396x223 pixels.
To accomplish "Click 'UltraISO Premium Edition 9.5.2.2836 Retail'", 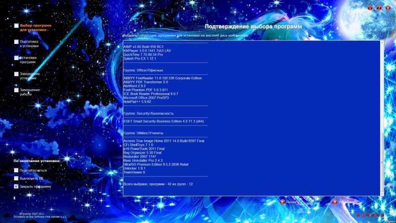I will 156,165.
